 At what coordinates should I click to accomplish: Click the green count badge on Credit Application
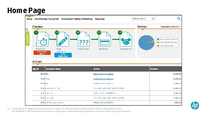point(57,32)
